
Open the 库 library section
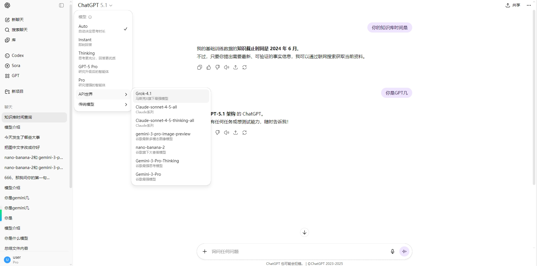pos(13,40)
